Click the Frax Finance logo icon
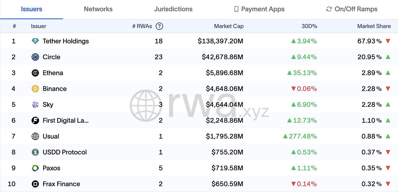This screenshot has width=398, height=192. click(x=35, y=184)
